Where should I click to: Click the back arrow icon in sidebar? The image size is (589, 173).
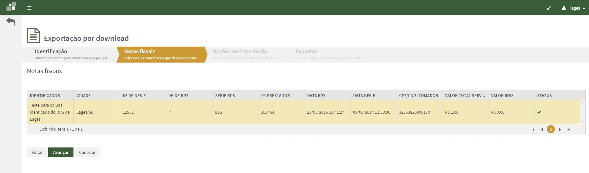click(11, 22)
